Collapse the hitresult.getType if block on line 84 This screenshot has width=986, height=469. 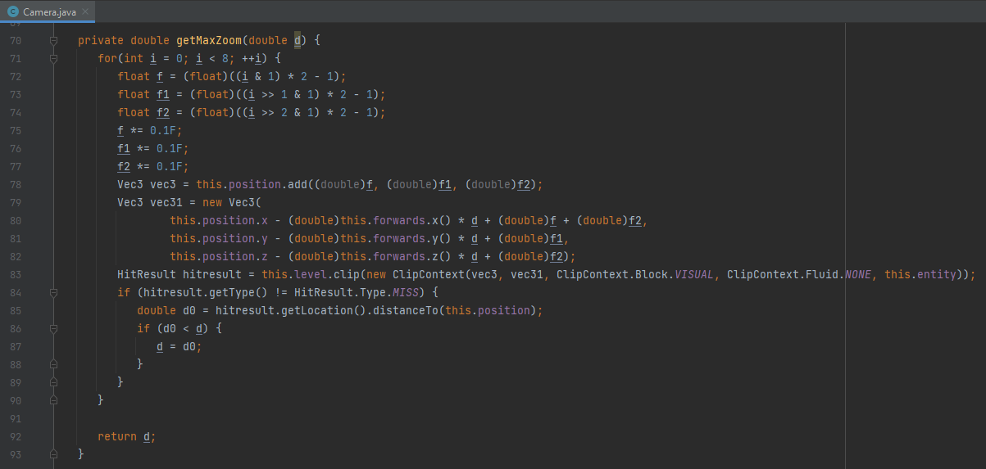coord(53,292)
